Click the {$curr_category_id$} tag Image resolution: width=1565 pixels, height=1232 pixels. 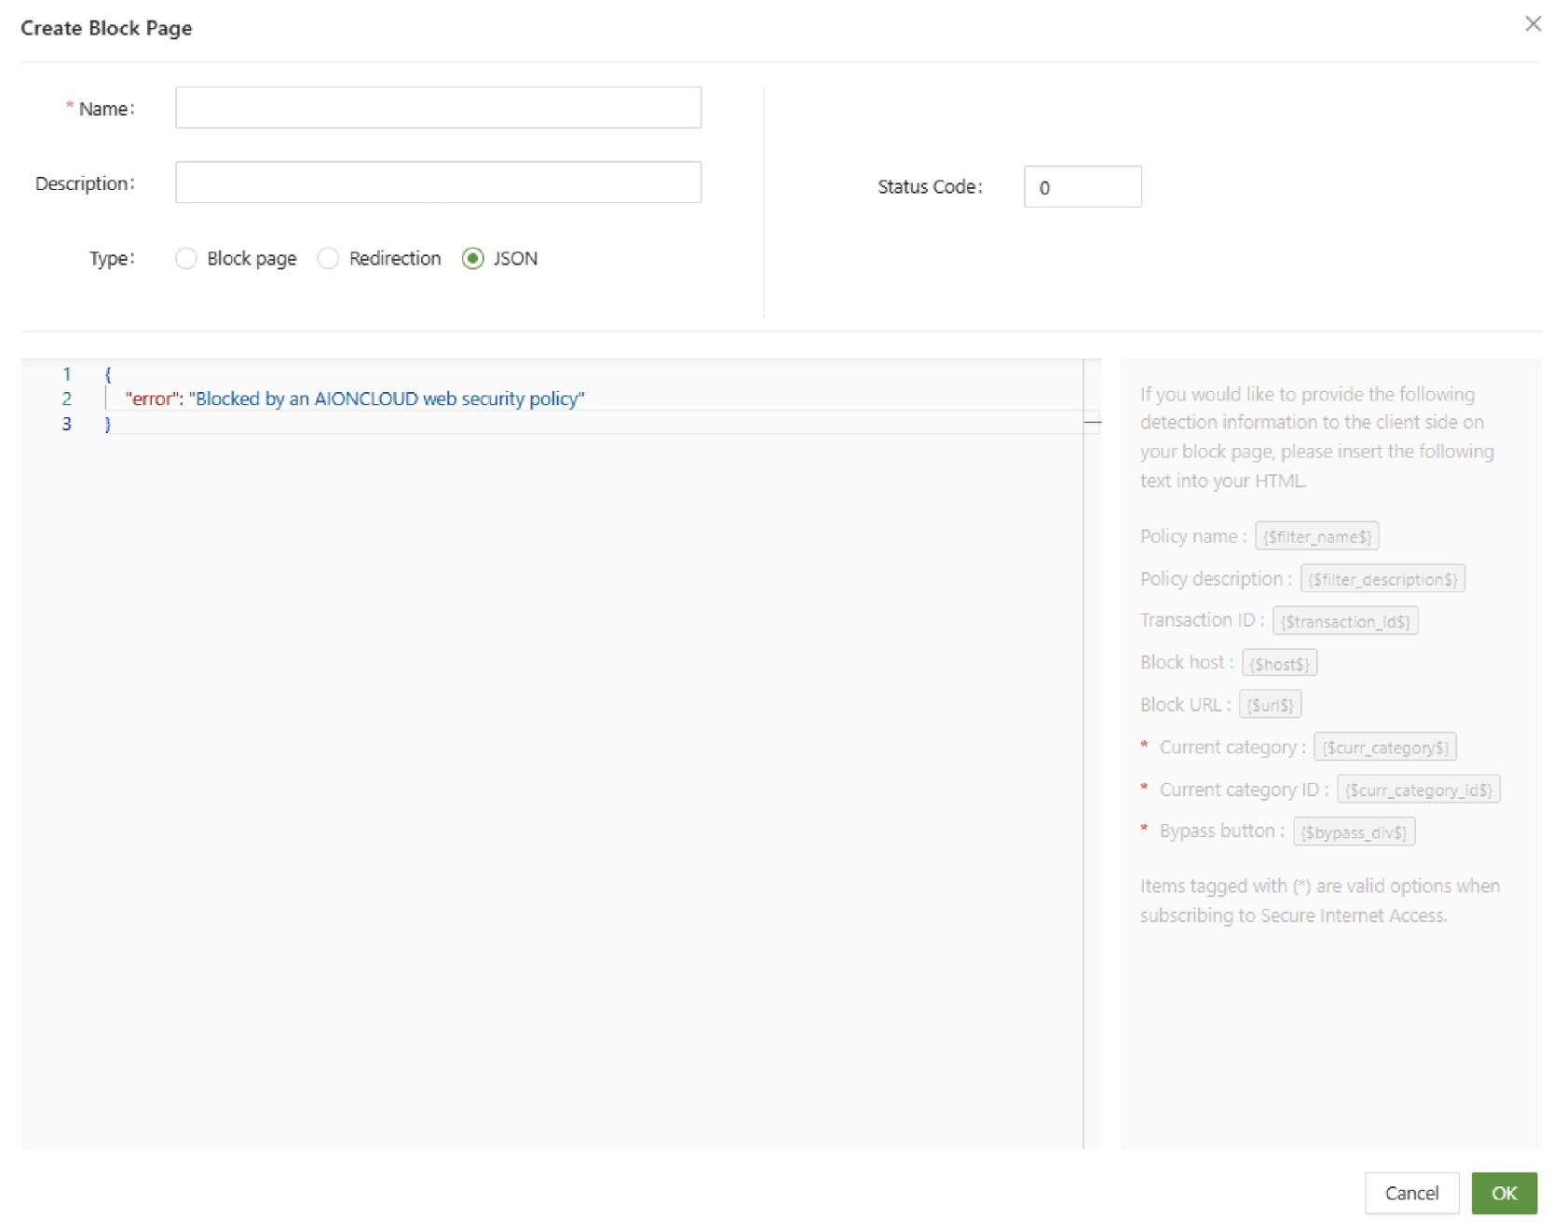coord(1418,791)
